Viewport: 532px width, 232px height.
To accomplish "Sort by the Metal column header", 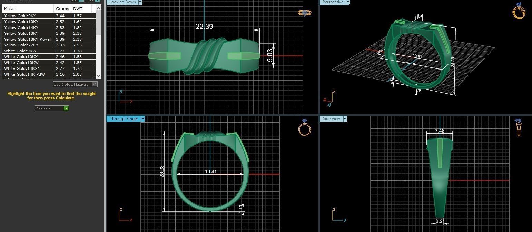I will [28, 9].
